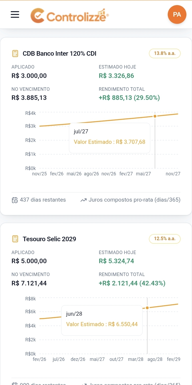Click the Tesouro Selic 2029 title
The image size is (192, 385).
click(49, 239)
